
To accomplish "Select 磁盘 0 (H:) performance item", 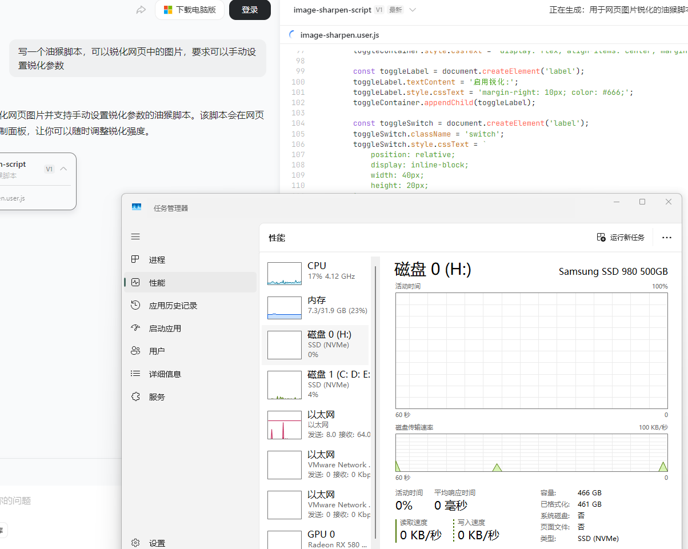I will tap(315, 344).
